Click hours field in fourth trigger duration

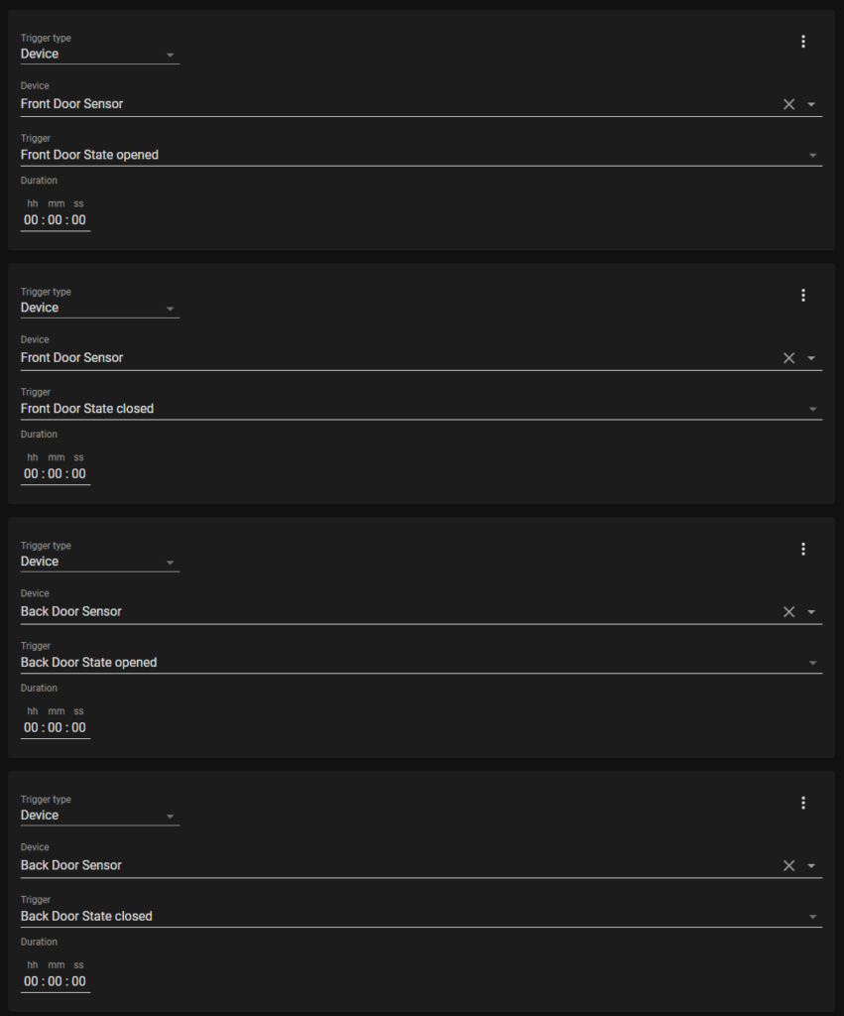tap(31, 981)
